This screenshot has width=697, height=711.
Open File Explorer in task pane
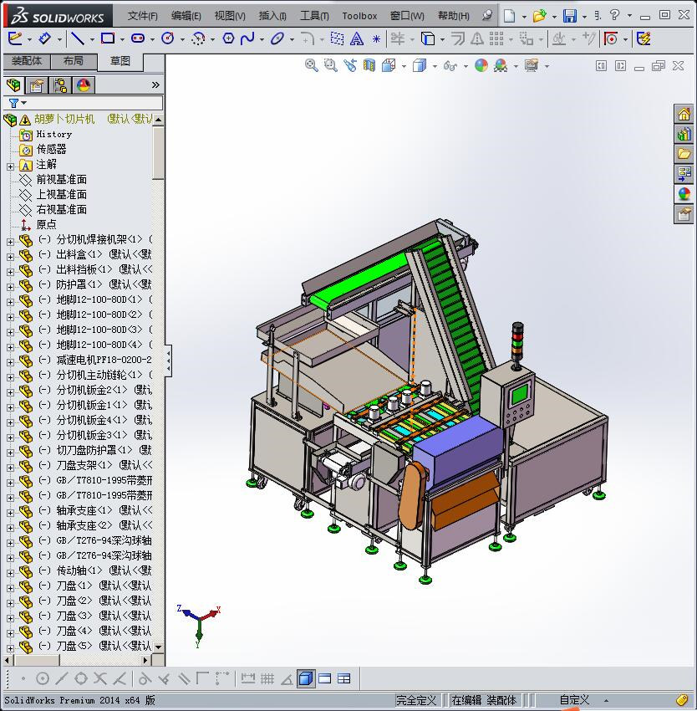[x=684, y=154]
